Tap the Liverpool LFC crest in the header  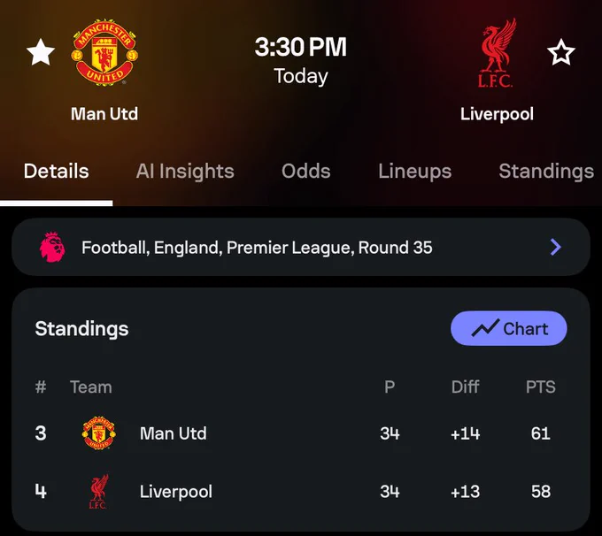click(497, 53)
